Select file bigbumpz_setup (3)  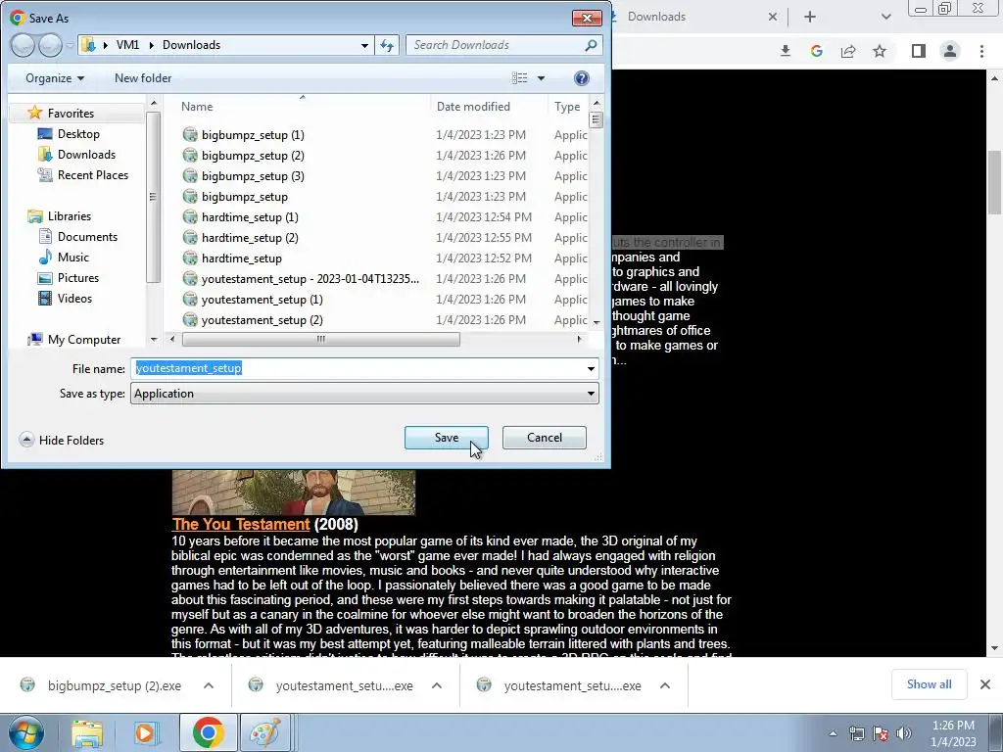(x=253, y=176)
